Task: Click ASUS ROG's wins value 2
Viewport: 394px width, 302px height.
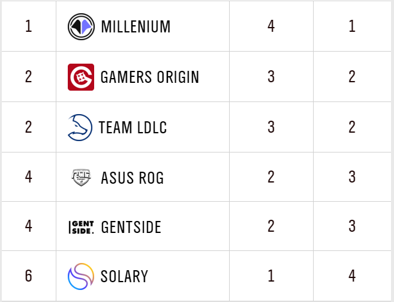Action: (x=271, y=178)
